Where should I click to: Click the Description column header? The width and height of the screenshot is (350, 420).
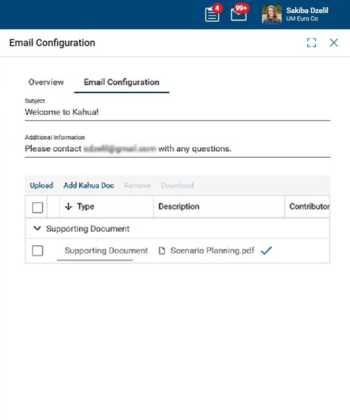[x=179, y=207]
